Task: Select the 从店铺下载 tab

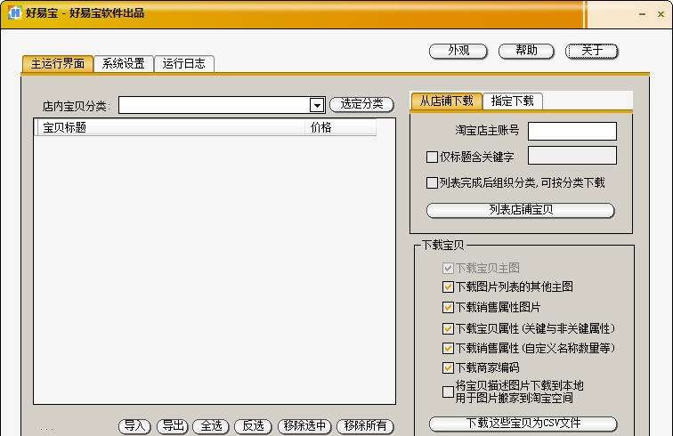Action: tap(446, 101)
